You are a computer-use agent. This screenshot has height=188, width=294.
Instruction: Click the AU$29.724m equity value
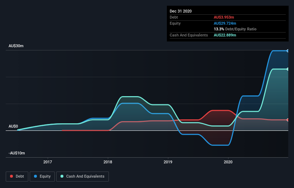point(225,23)
